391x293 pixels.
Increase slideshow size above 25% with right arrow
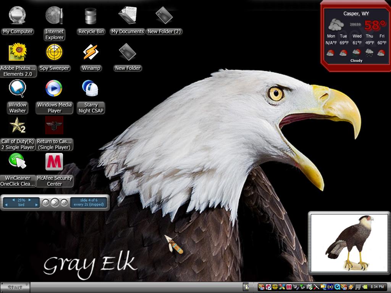tap(30, 200)
